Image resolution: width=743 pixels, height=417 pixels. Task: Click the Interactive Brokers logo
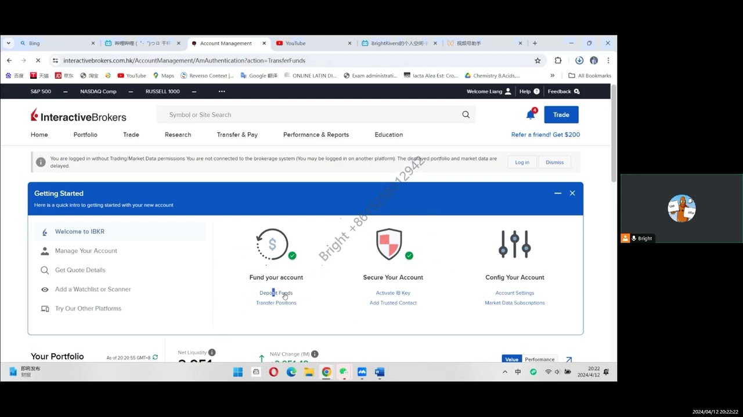[x=78, y=115]
